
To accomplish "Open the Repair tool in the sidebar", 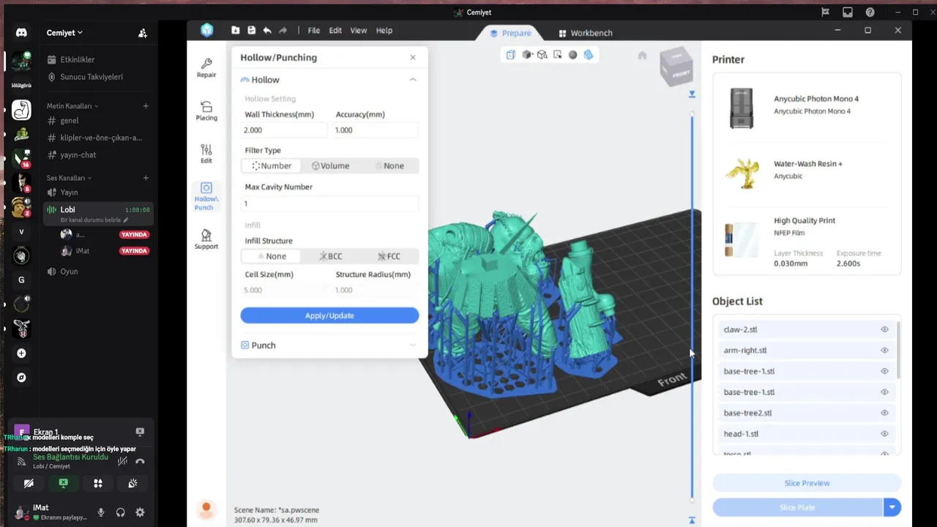I will point(206,68).
